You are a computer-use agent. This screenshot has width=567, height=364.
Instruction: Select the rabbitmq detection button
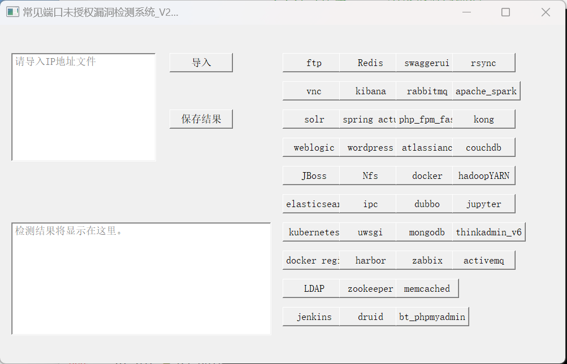424,91
